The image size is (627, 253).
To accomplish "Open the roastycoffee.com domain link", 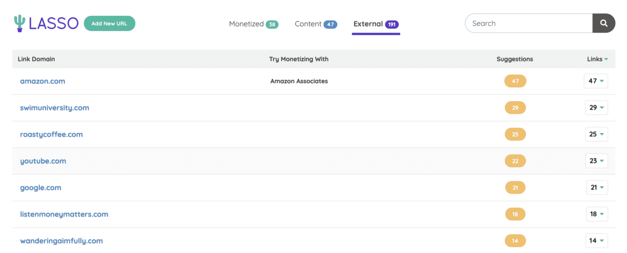I will tap(51, 134).
